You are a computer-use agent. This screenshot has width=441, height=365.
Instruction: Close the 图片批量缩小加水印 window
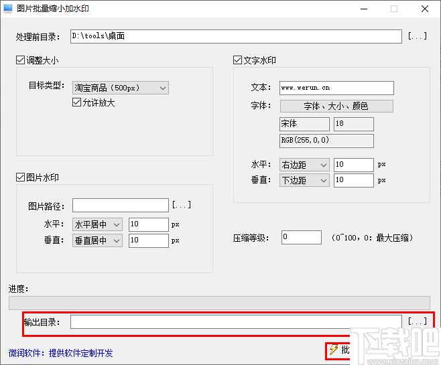425,9
